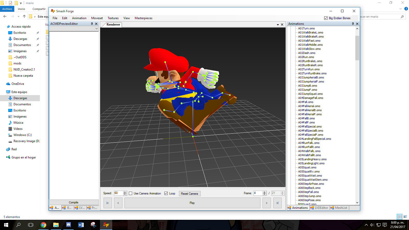Increase the Frame value with its up arrow
This screenshot has width=409, height=230.
(x=264, y=192)
